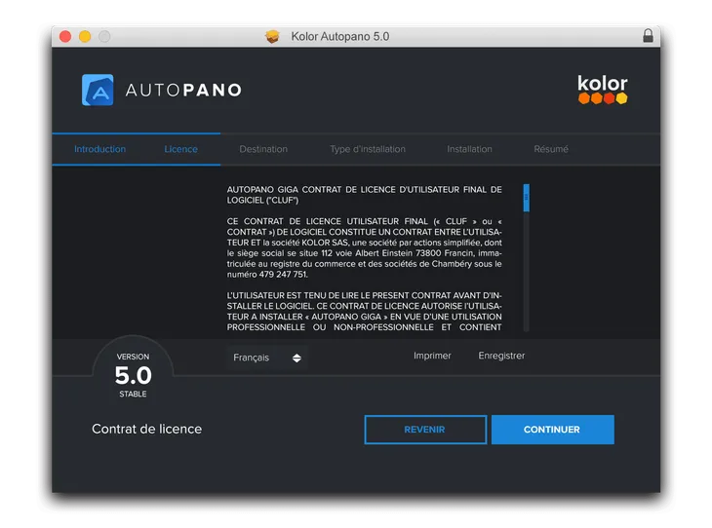Go to the Destination step tab
The height and width of the screenshot is (528, 712).
(x=263, y=149)
